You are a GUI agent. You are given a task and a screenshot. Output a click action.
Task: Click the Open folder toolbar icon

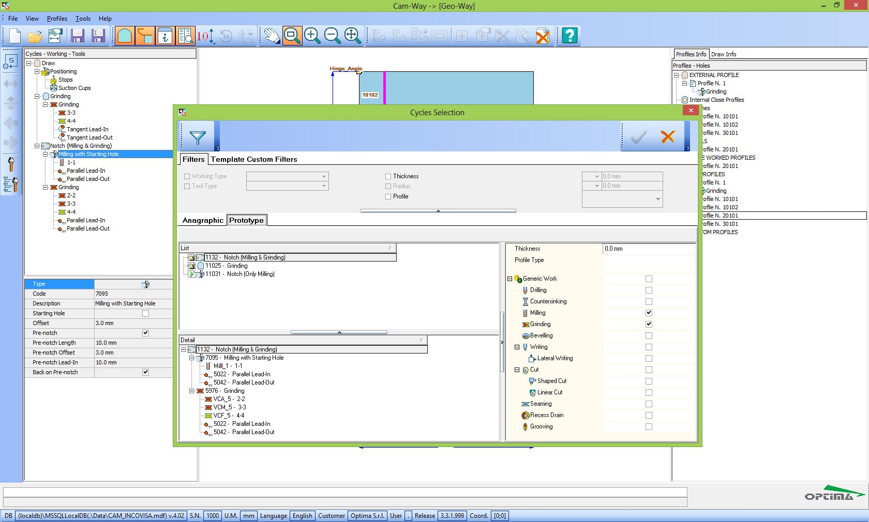35,36
